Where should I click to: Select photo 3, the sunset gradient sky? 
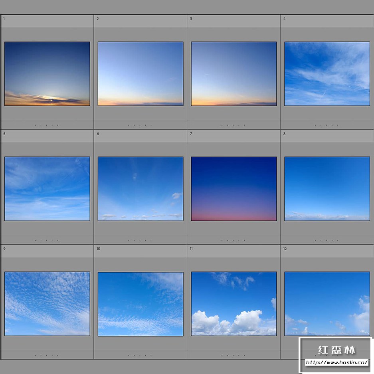234,74
